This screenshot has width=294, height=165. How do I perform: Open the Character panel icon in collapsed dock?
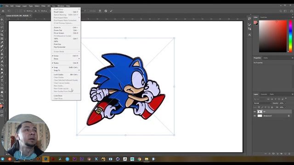point(249,35)
